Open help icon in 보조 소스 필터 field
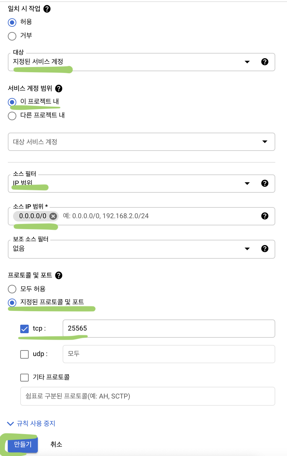287x456 pixels. point(265,249)
